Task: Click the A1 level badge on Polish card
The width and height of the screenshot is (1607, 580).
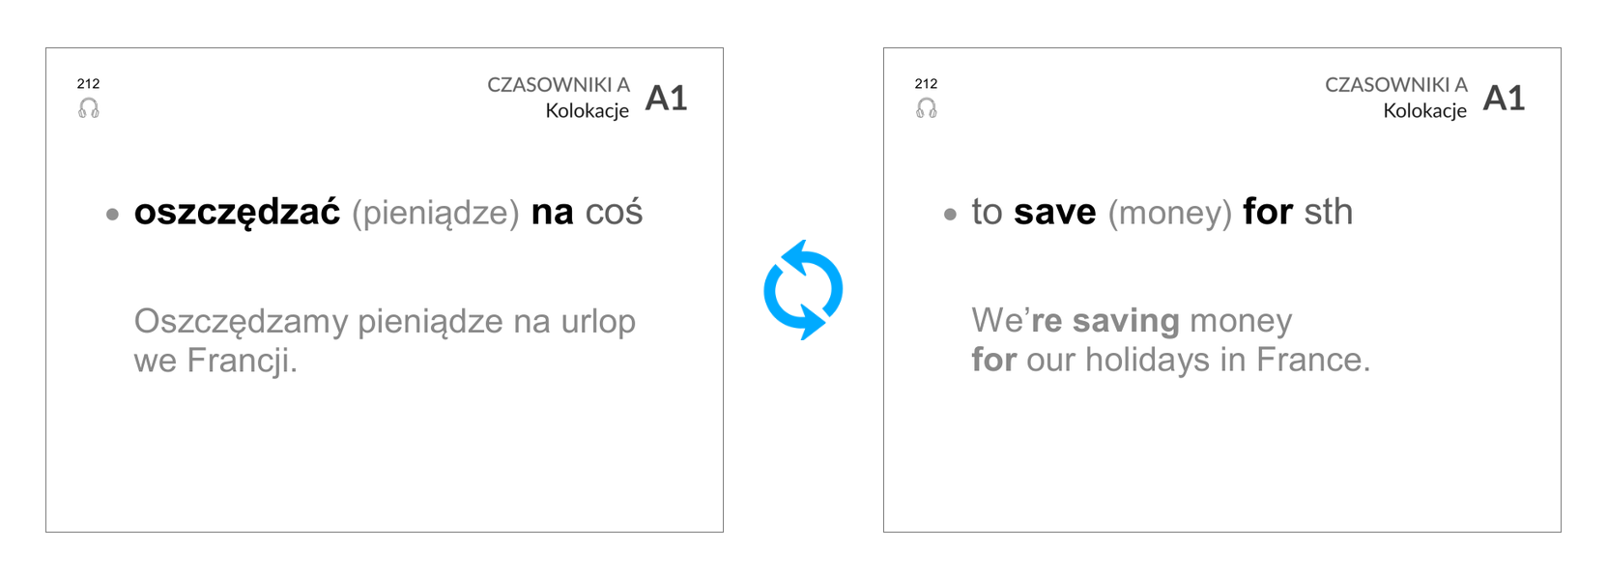Action: [x=666, y=98]
